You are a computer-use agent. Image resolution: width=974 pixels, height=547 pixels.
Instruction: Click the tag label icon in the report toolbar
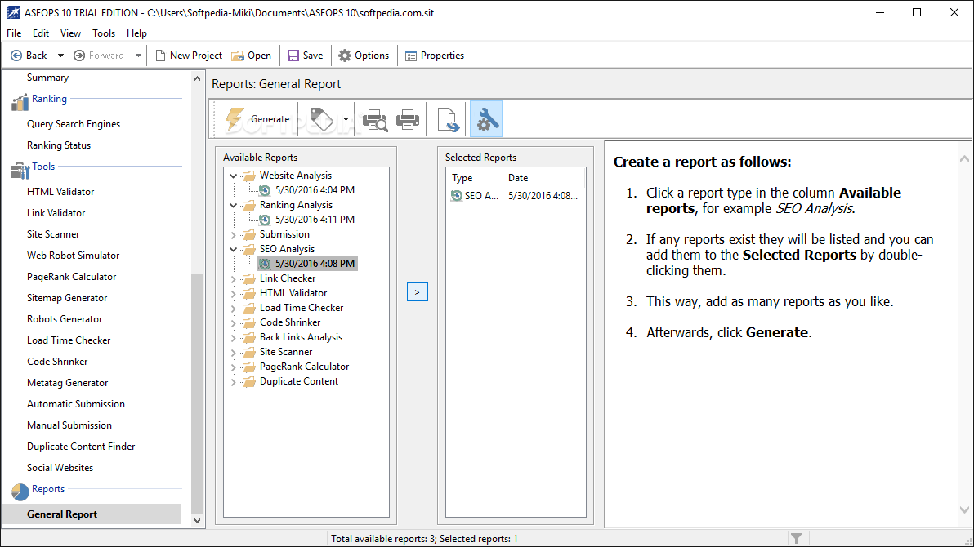[x=321, y=119]
